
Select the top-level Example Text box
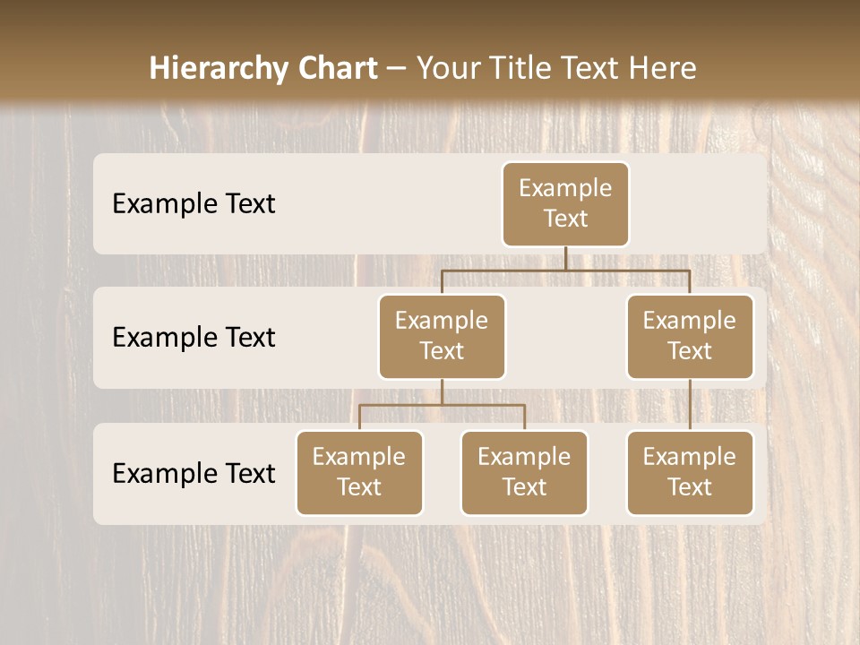(565, 203)
